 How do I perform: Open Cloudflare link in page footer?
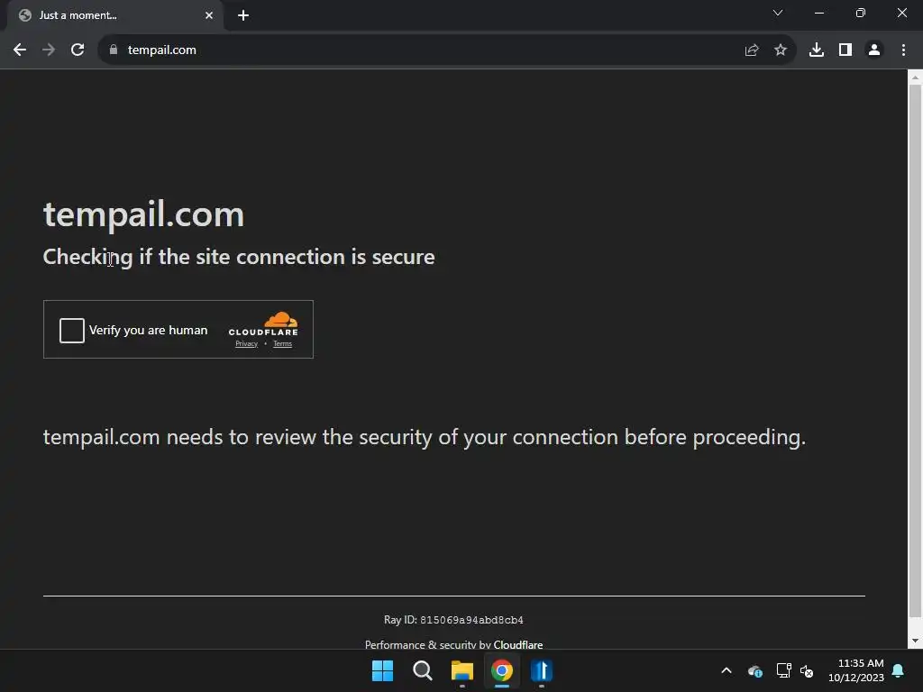coord(518,644)
